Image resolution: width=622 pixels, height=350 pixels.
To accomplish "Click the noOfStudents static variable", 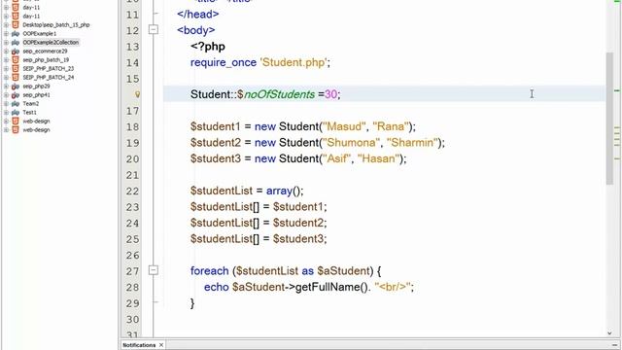I will point(279,94).
